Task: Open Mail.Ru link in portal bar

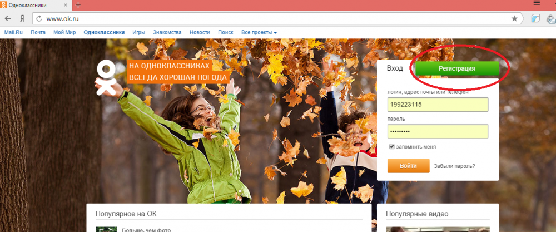Action: click(x=13, y=32)
